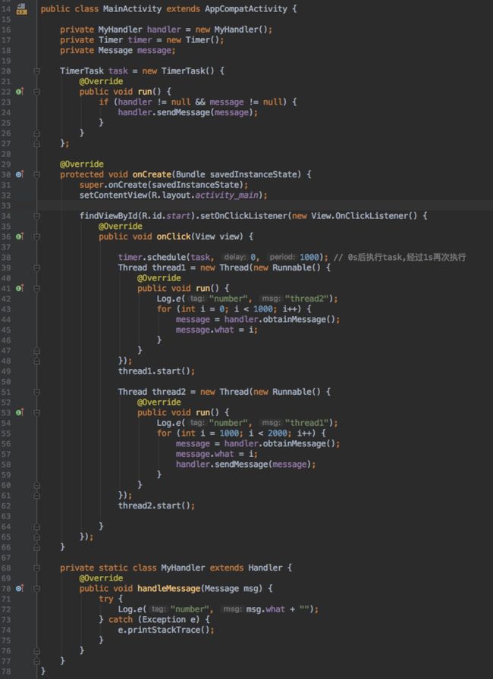Click the variable name thread2 on line 51

pyautogui.click(x=168, y=392)
